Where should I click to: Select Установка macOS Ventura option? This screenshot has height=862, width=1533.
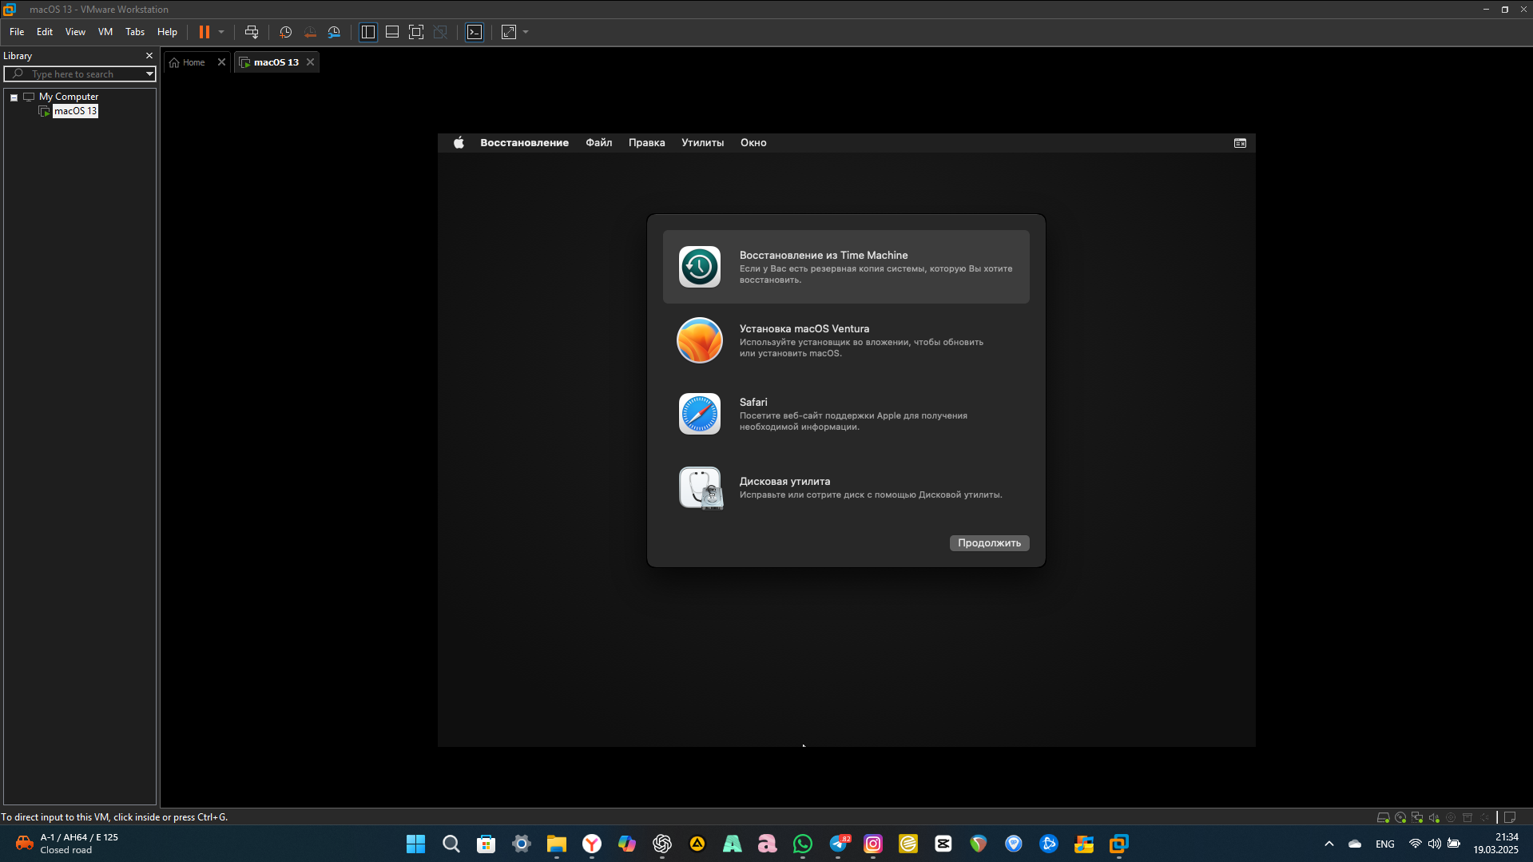tap(846, 340)
